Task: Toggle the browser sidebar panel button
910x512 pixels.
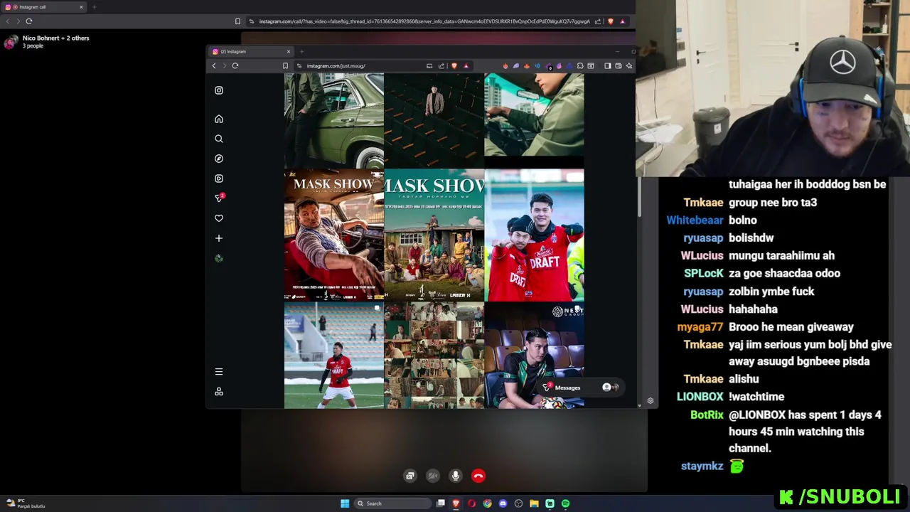Action: 607,65
